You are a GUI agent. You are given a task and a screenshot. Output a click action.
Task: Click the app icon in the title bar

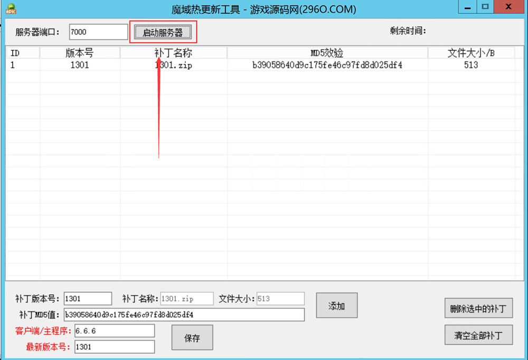point(10,8)
